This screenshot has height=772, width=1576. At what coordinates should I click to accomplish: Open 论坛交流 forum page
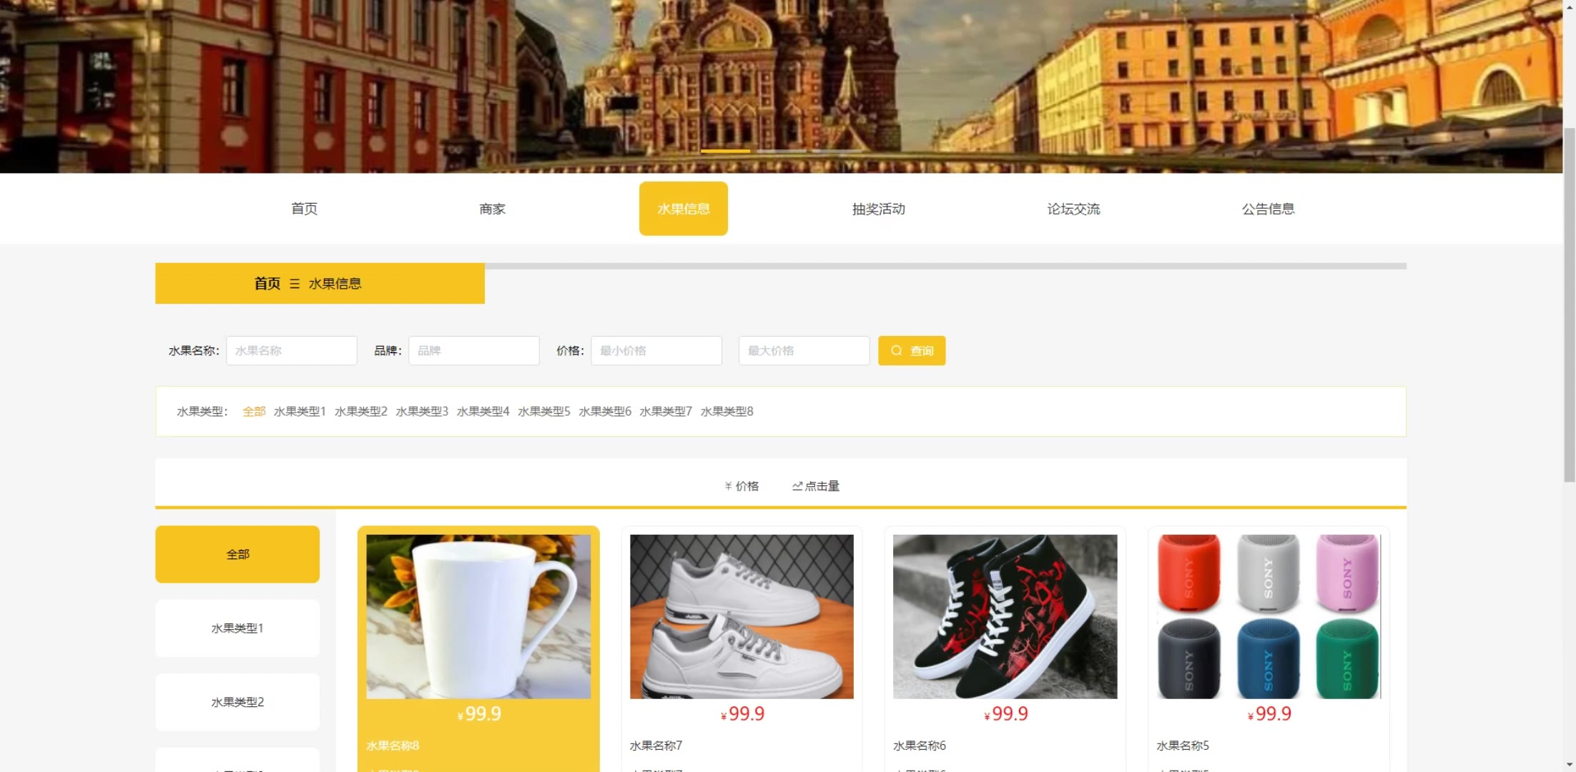click(1073, 209)
